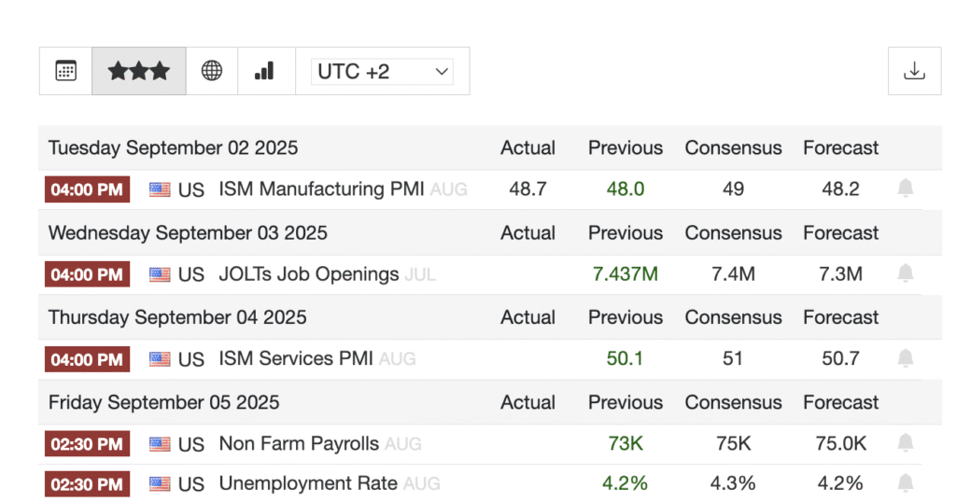Click the ISM Services PMI link
This screenshot has width=956, height=502.
point(299,358)
